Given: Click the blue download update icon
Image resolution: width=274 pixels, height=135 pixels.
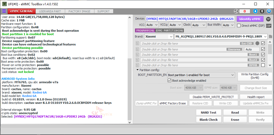Looking at the screenshot, I should [x=255, y=11].
